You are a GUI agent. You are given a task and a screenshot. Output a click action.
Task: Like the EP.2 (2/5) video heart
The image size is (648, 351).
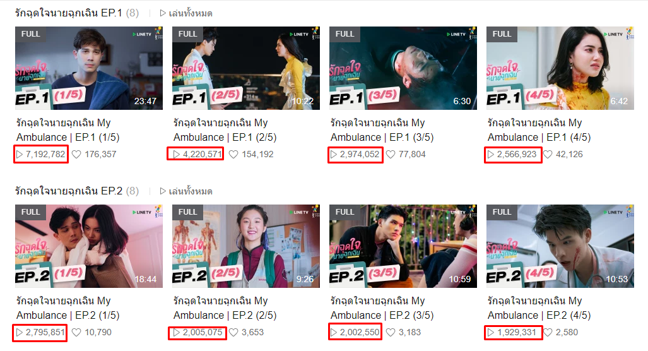click(x=233, y=333)
